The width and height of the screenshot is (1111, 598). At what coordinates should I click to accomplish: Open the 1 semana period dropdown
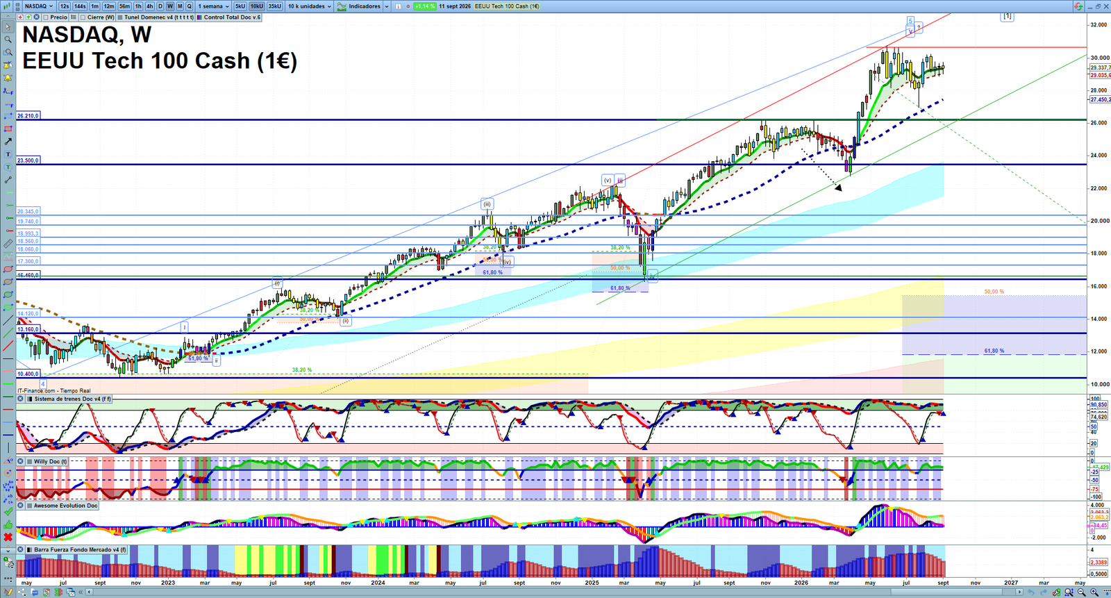click(213, 6)
